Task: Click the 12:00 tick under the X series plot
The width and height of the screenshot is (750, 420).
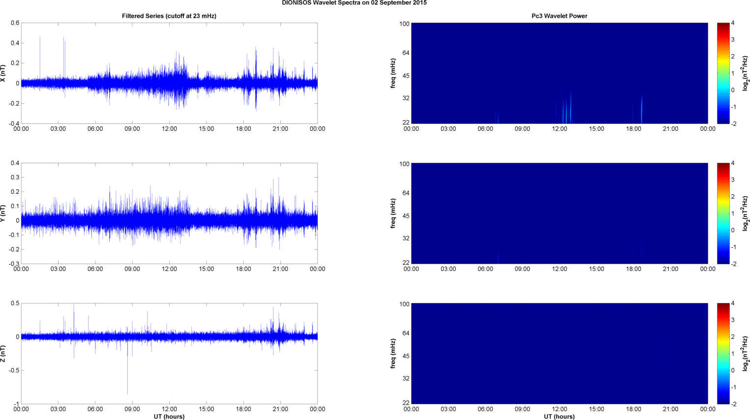Action: click(x=170, y=129)
